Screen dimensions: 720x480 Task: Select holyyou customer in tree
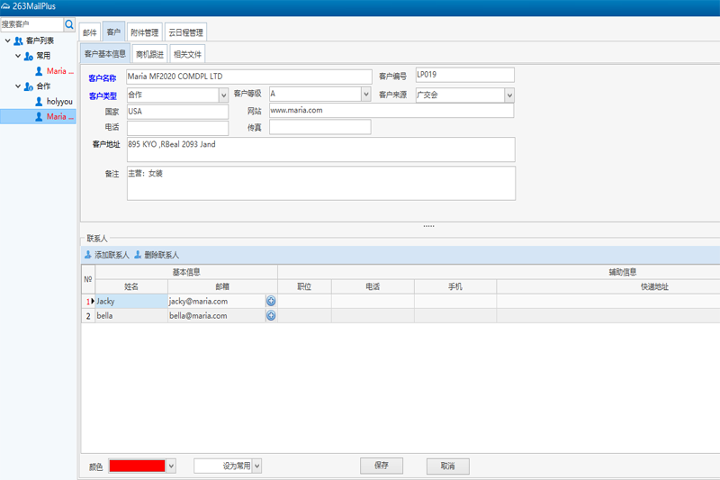coord(59,102)
